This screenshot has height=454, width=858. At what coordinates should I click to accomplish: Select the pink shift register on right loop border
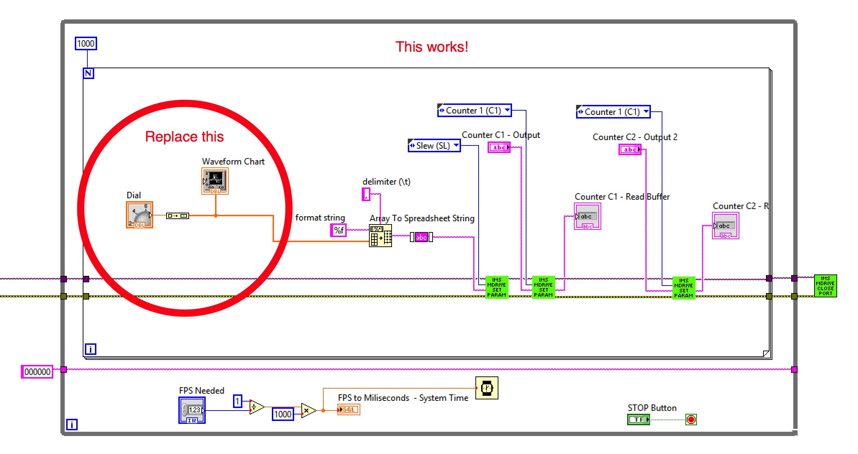click(794, 370)
